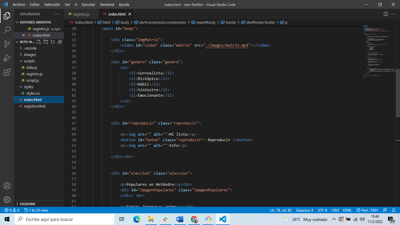The width and height of the screenshot is (400, 225).
Task: Open the feedback icon in status bar
Action: click(385, 210)
